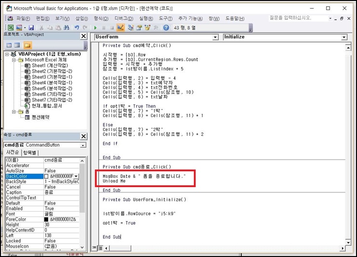Image resolution: width=357 pixels, height=257 pixels.
Task: Open the UserForm object dropdown
Action: [x=215, y=37]
